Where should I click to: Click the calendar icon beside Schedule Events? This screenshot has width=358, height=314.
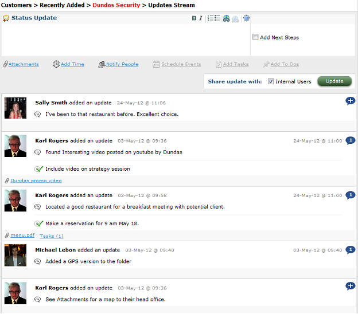click(156, 64)
